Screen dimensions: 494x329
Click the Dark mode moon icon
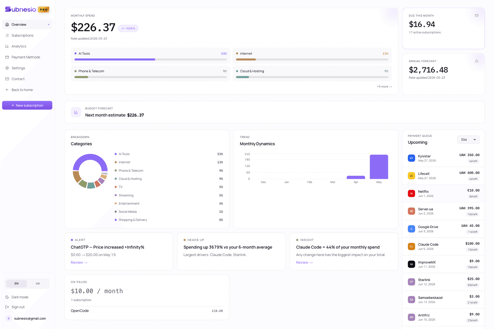click(7, 297)
